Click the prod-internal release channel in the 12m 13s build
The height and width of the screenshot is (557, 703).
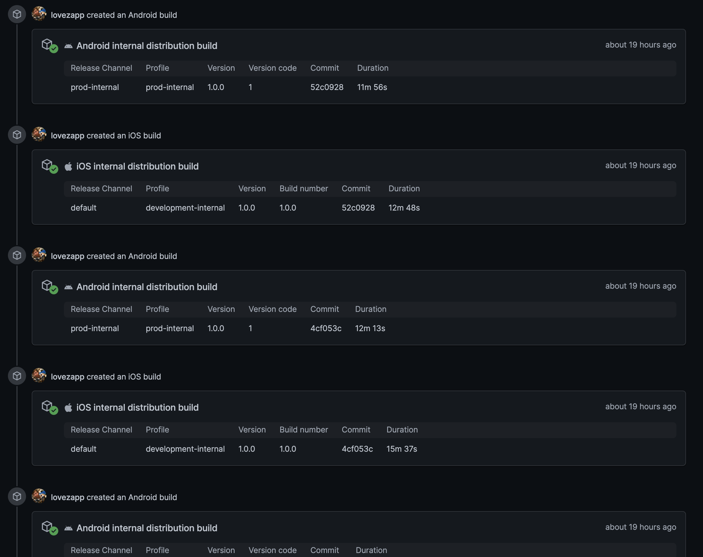(x=95, y=328)
